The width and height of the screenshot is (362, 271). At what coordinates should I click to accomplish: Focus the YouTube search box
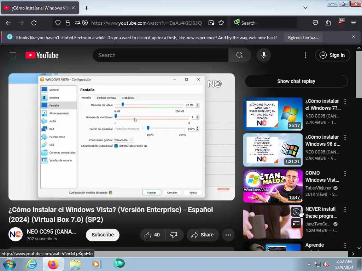161,55
